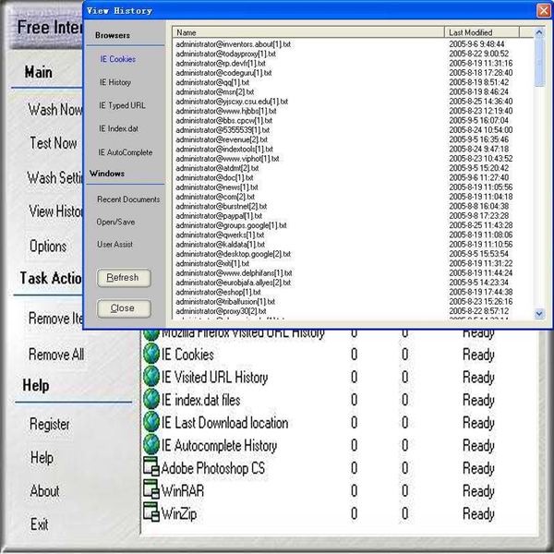Select administrator@qq[1].txt row
This screenshot has width=554, height=554.
click(212, 82)
